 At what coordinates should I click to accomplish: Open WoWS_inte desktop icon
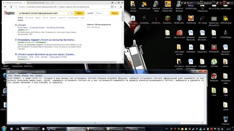tap(179, 20)
